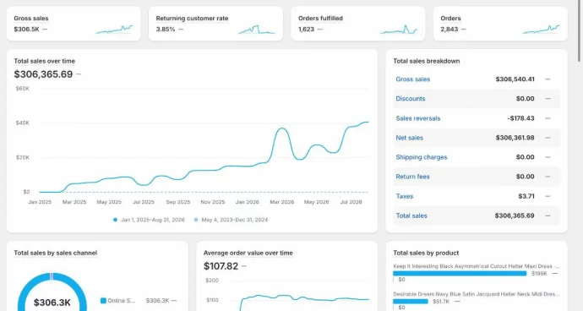Click the Navy Blue Satin Jacquard dress bar

coord(411,302)
